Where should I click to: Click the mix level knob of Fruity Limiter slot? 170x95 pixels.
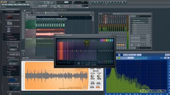click(x=151, y=21)
